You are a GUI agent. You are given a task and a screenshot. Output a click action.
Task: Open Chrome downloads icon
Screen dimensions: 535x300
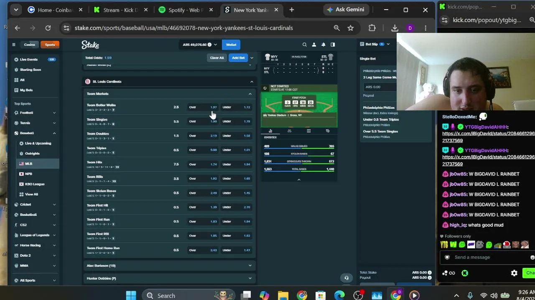pos(395,28)
